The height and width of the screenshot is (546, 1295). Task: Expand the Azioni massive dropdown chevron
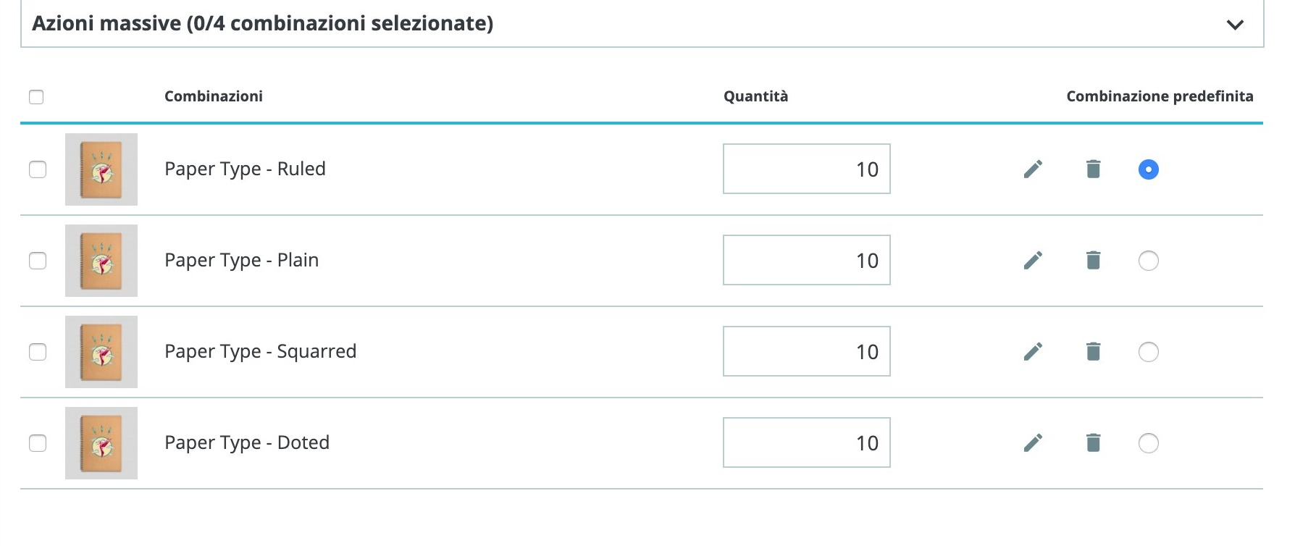pyautogui.click(x=1235, y=25)
